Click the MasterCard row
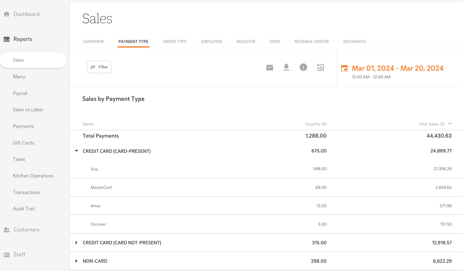The width and height of the screenshot is (463, 271). coord(266,187)
